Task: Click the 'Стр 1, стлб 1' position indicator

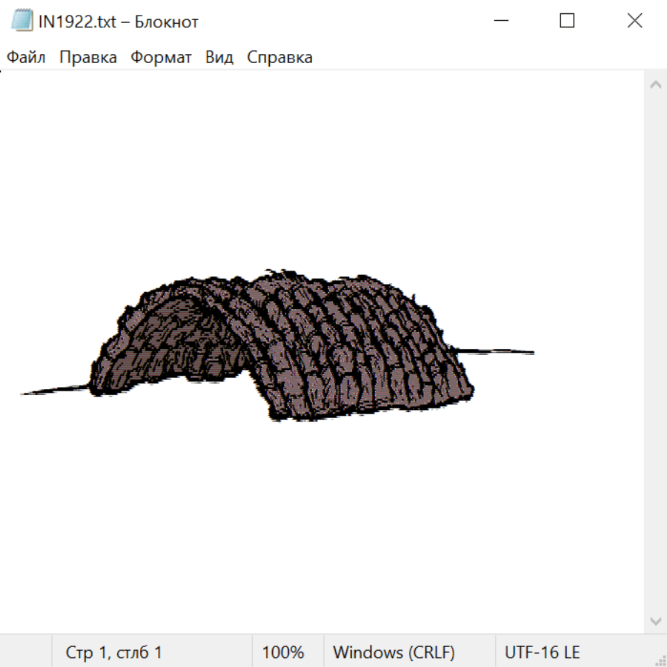Action: [x=114, y=652]
